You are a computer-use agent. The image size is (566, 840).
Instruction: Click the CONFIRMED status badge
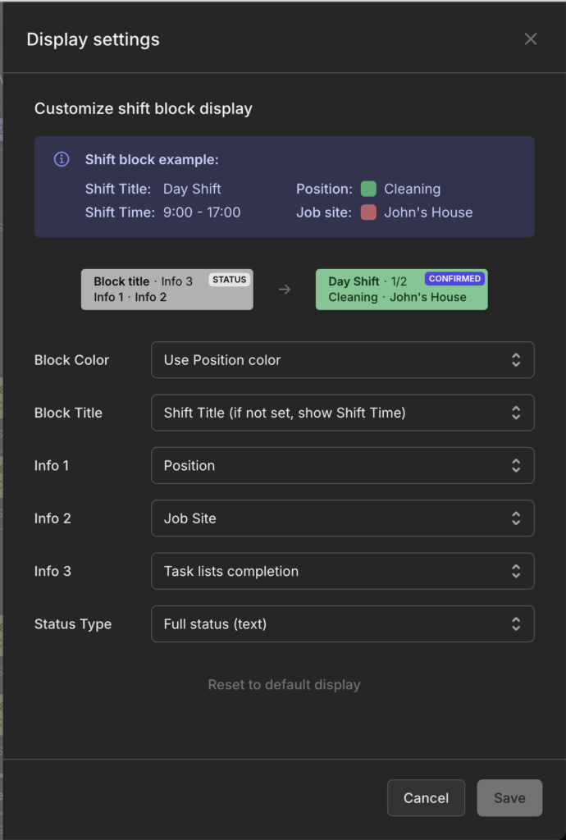coord(454,279)
